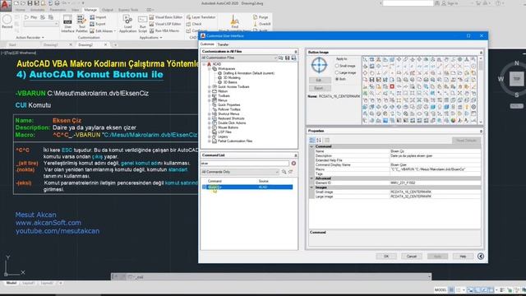
Task: Click the OK button in CUI dialog
Action: pos(386,257)
